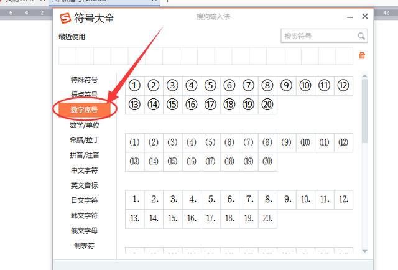The width and height of the screenshot is (398, 270).
Task: Insert parenthesized number ⑷
Action: pyautogui.click(x=192, y=142)
